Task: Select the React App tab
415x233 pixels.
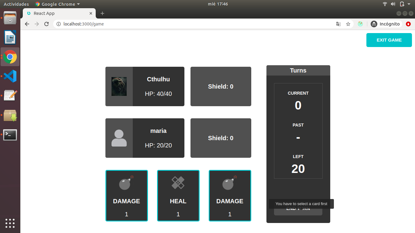Action: pos(59,13)
